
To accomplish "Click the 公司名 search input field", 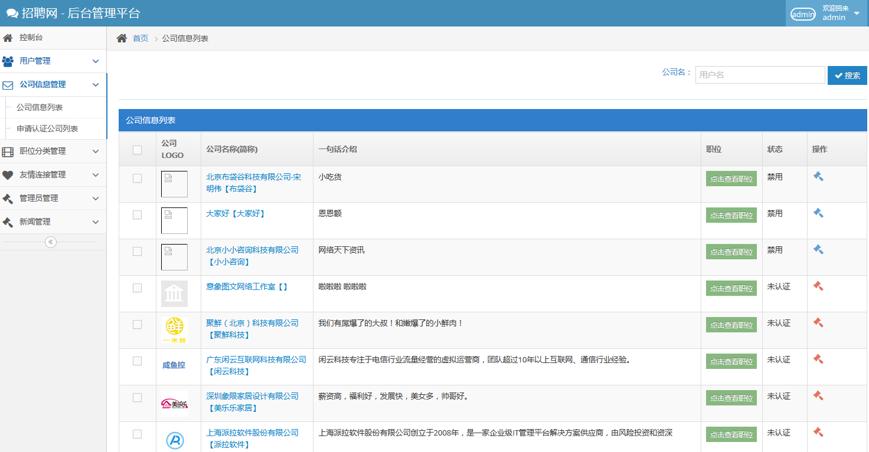I will pyautogui.click(x=760, y=75).
